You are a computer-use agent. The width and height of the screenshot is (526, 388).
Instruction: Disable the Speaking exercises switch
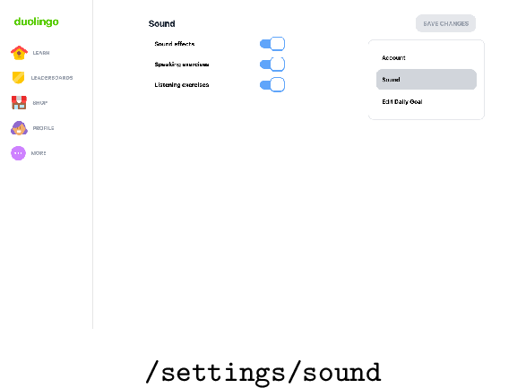coord(272,65)
